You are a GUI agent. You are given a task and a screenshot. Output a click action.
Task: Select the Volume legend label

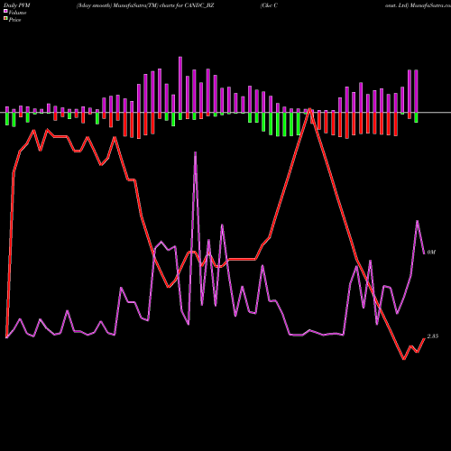tap(17, 13)
